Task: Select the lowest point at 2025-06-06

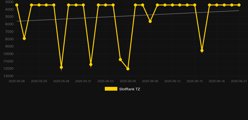Action: point(128,69)
